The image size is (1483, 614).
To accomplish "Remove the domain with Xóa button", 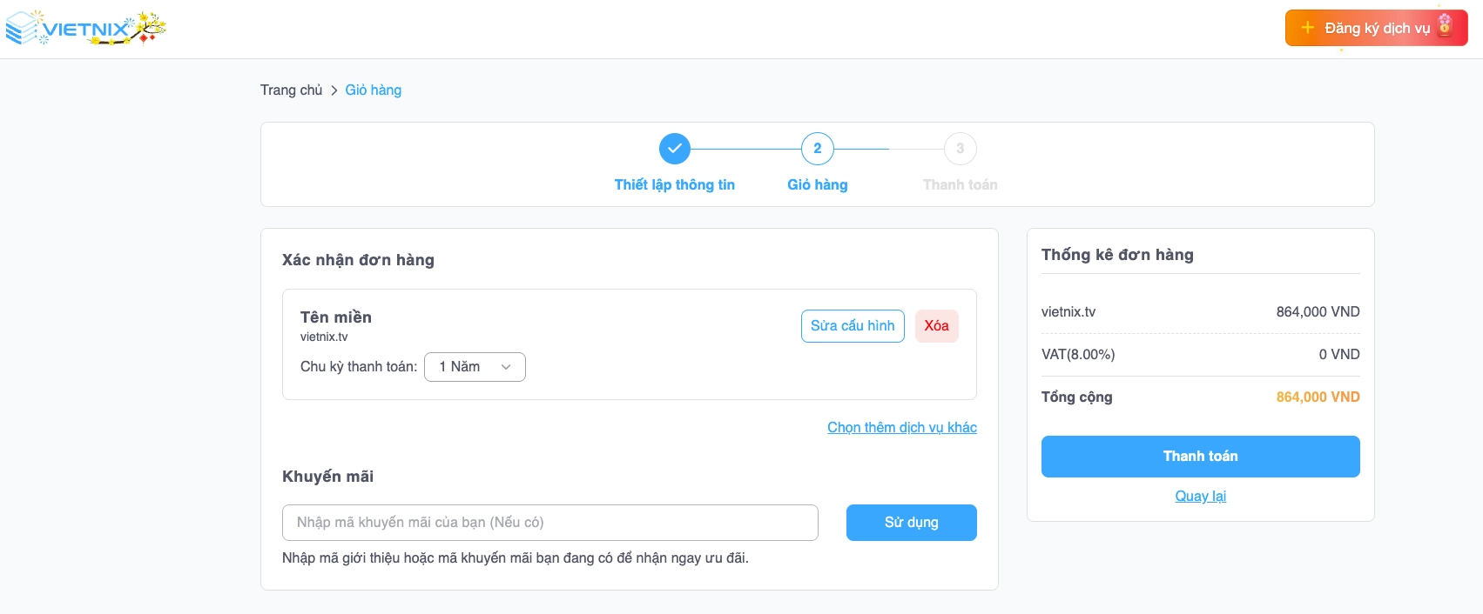I will pyautogui.click(x=937, y=326).
